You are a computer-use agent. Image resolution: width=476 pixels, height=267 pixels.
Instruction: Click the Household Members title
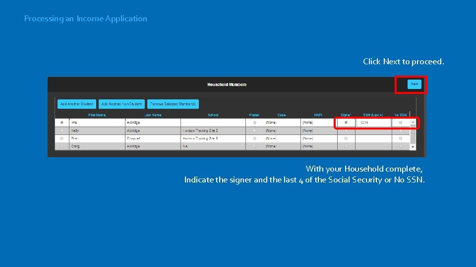pyautogui.click(x=227, y=85)
